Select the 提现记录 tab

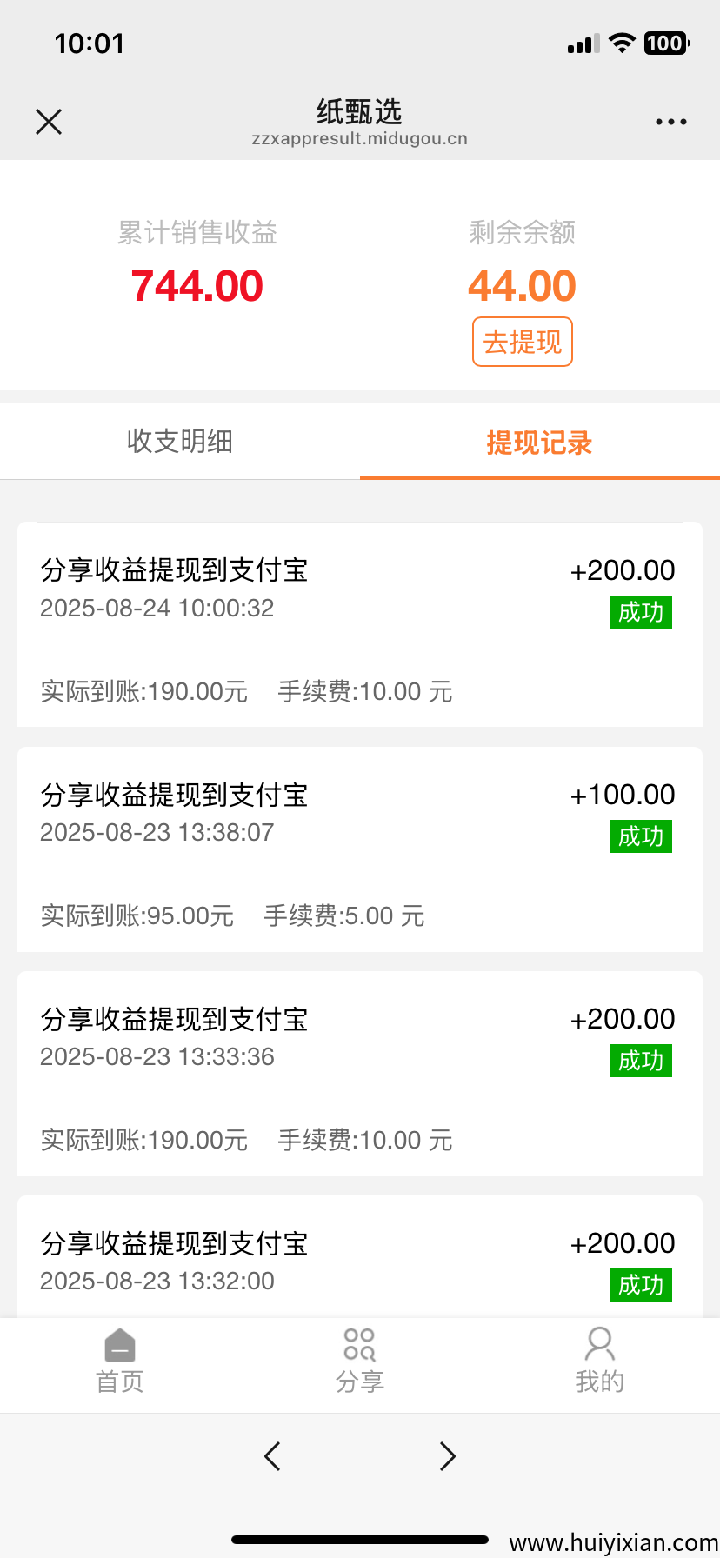(539, 443)
